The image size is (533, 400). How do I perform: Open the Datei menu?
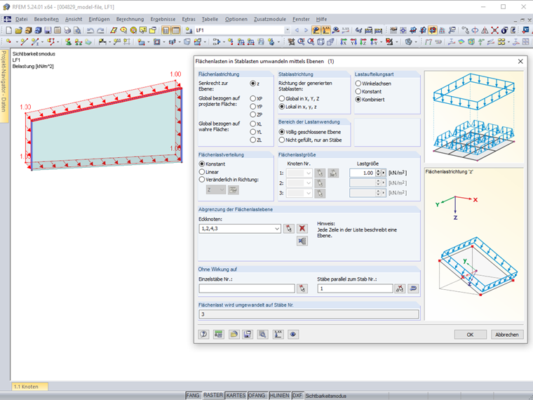pos(22,20)
